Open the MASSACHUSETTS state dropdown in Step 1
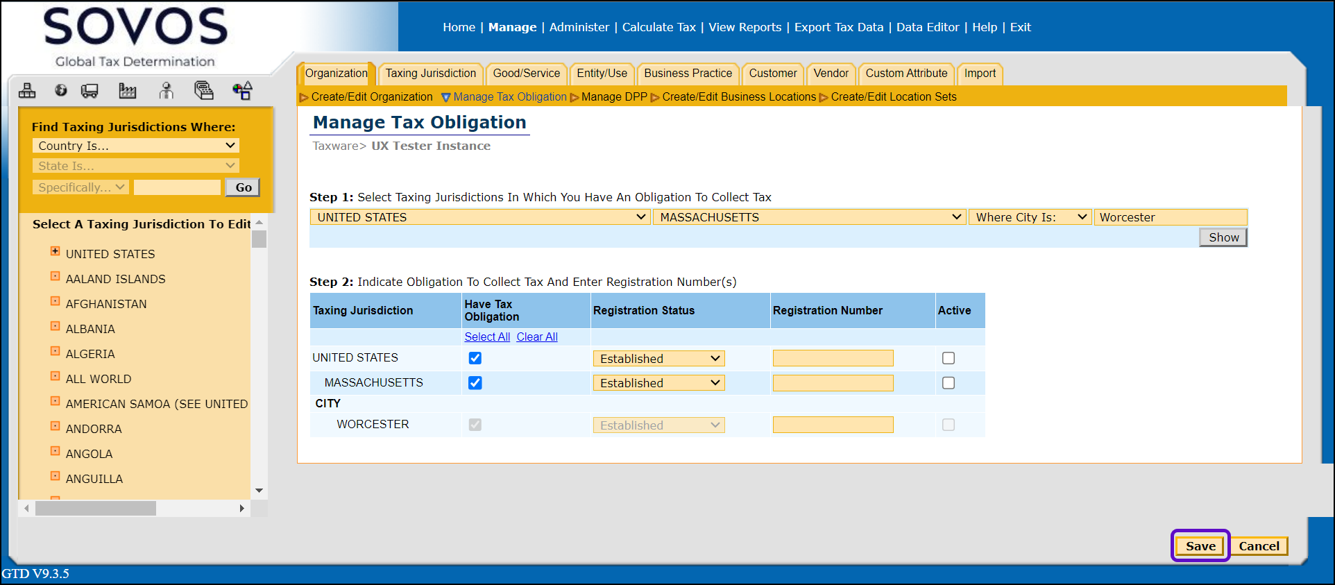1335x585 pixels. click(x=808, y=217)
